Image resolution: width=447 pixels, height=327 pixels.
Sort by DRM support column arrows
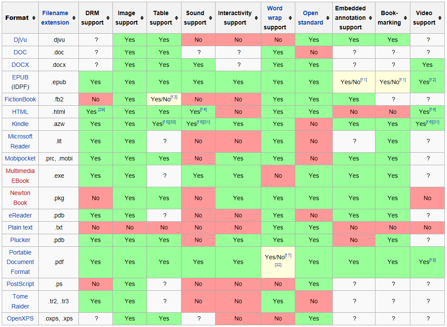[x=108, y=18]
